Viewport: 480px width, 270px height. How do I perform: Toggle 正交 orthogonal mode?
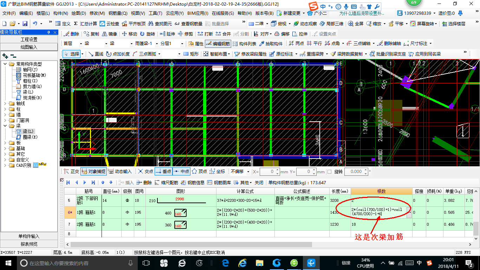tap(71, 172)
